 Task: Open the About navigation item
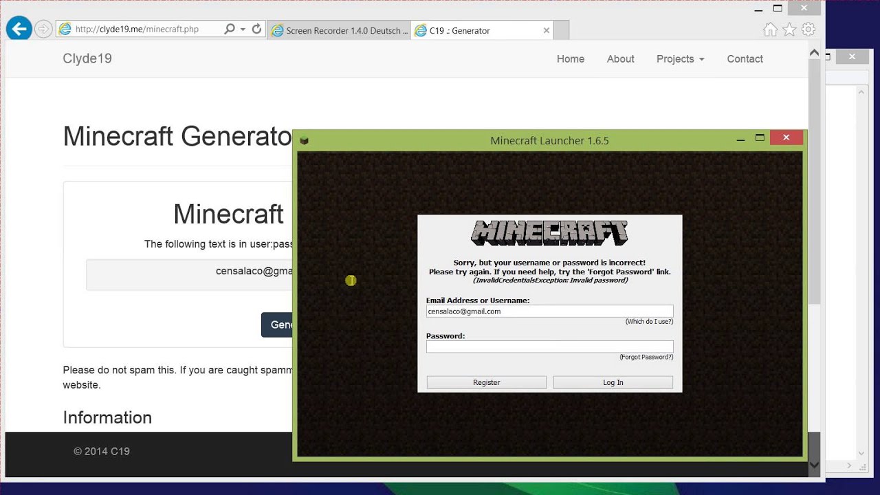point(621,59)
